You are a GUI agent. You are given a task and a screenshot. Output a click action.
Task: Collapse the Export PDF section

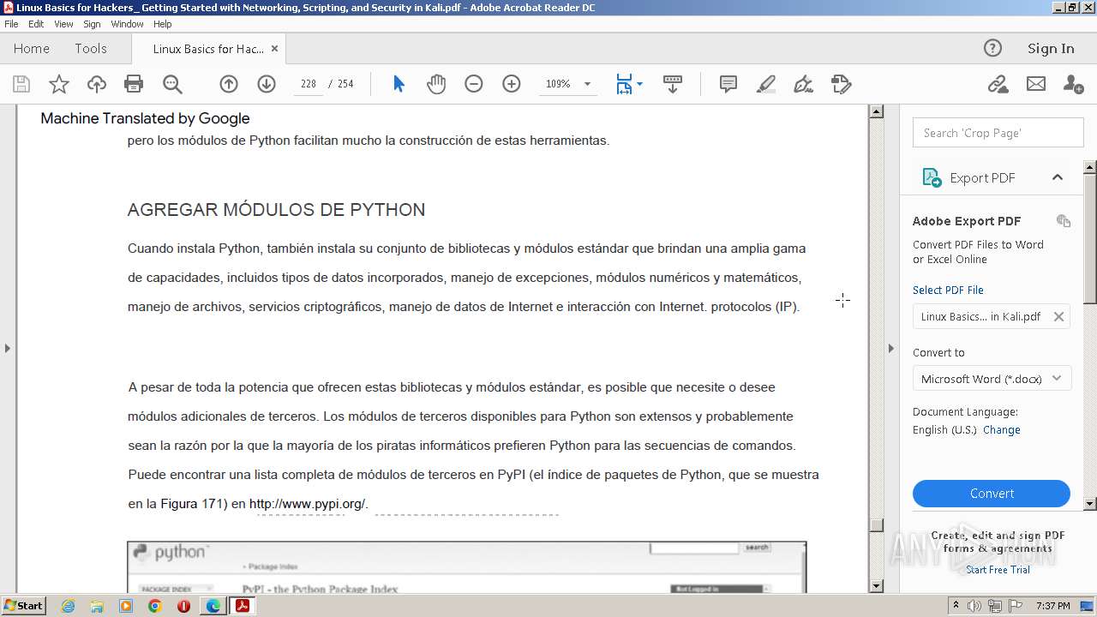tap(1057, 177)
